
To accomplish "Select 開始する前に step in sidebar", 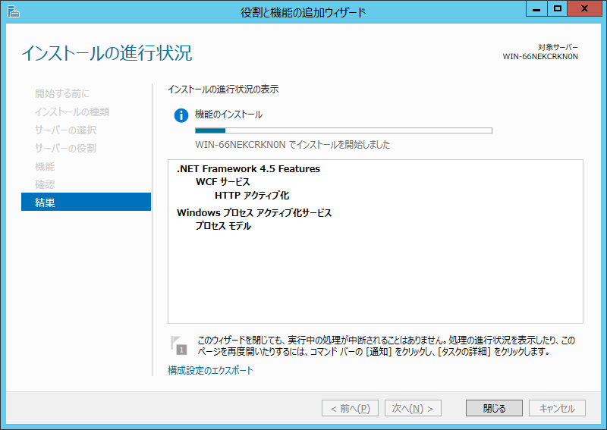I will pos(62,93).
